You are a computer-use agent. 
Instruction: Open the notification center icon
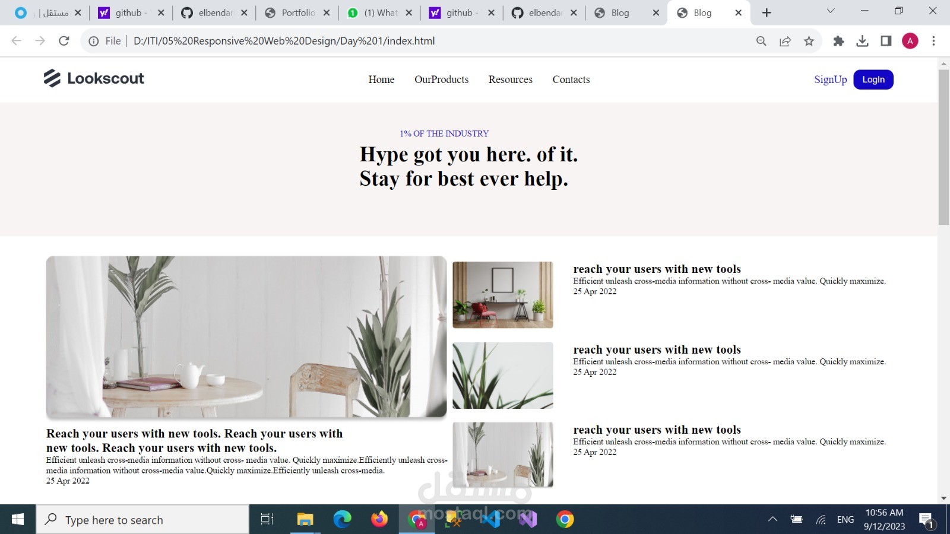point(926,520)
